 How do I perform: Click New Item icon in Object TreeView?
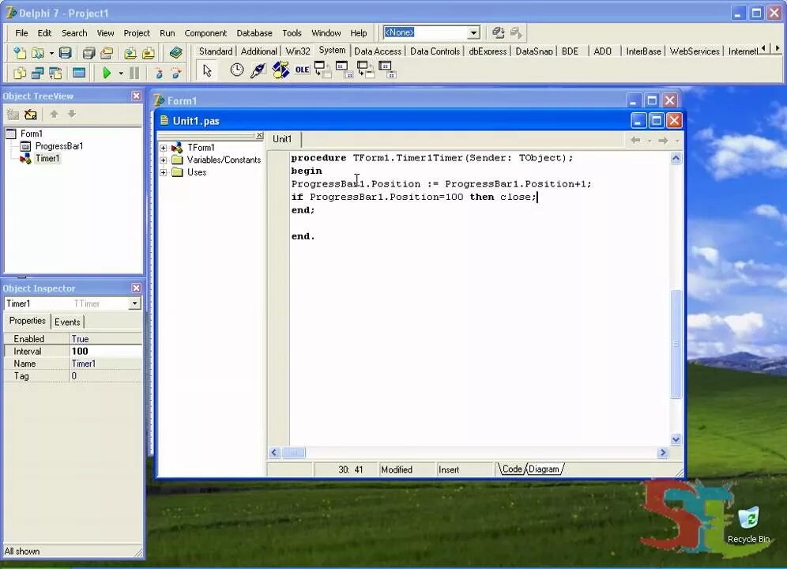pos(13,115)
